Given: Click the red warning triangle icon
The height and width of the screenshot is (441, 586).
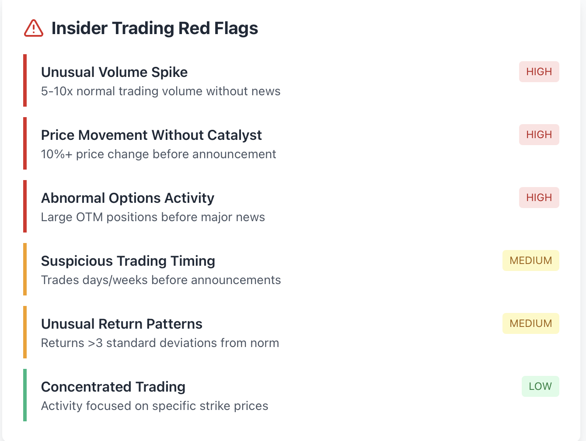Looking at the screenshot, I should tap(34, 28).
